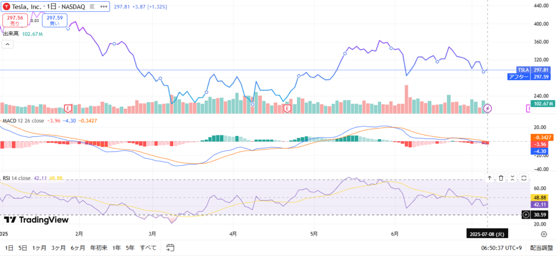The height and width of the screenshot is (256, 556).
Task: Click the purple lightning bolt event icon
Action: [488, 108]
